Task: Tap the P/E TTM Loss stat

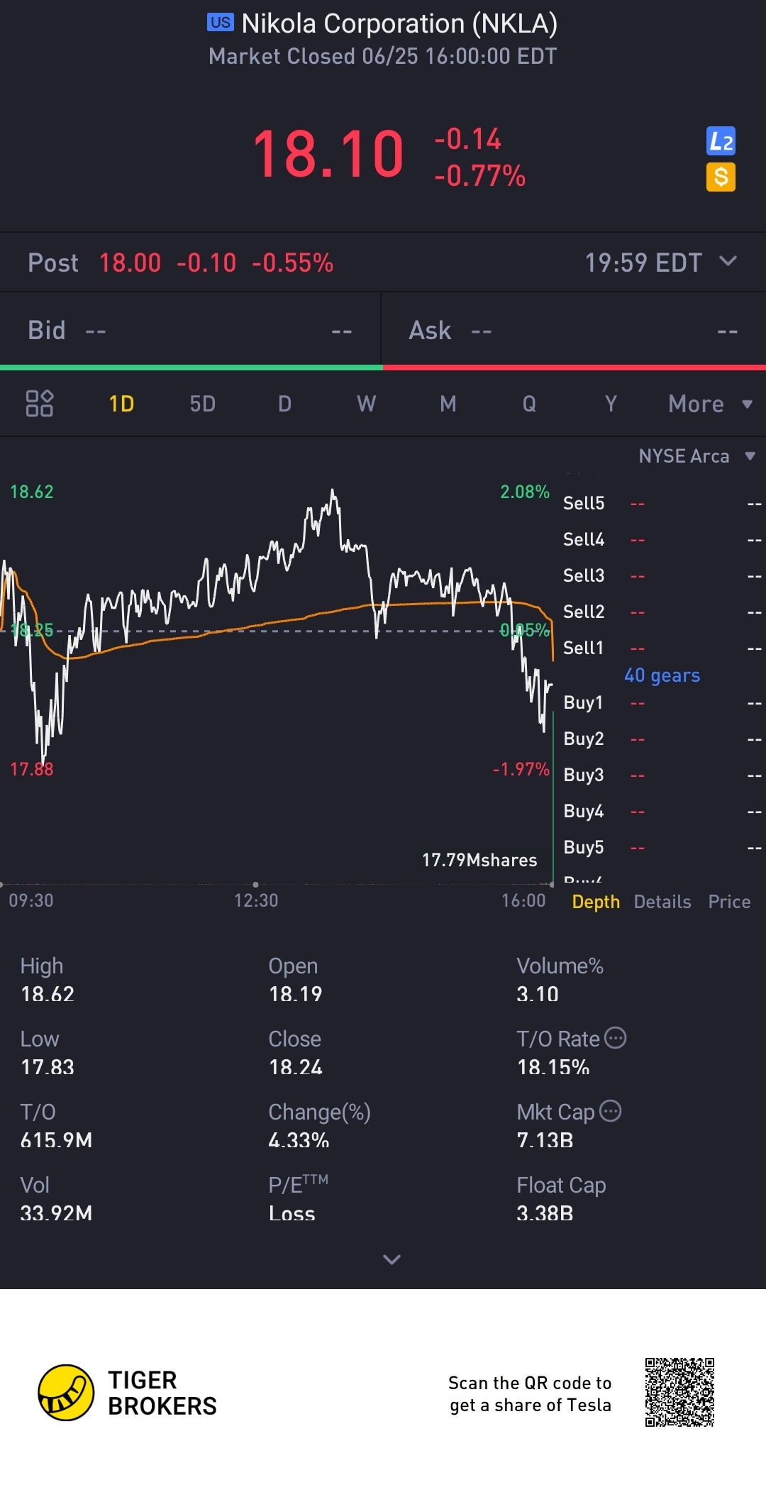Action: [x=298, y=1199]
